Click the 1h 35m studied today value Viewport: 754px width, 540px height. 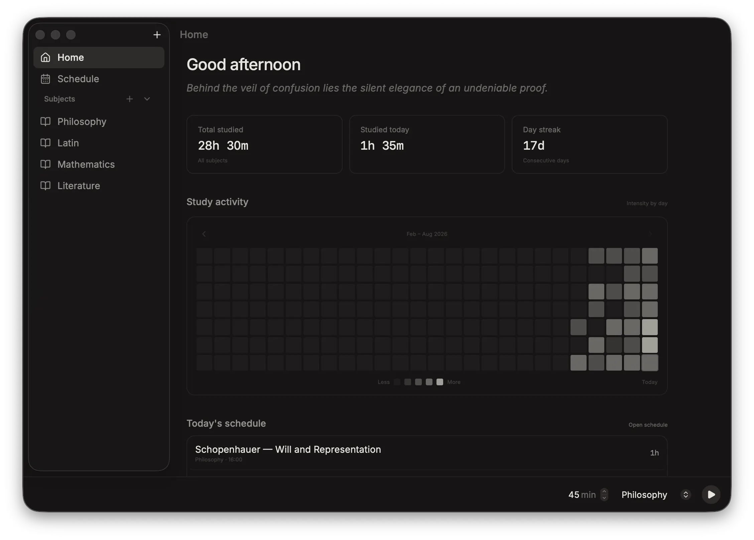click(x=382, y=146)
